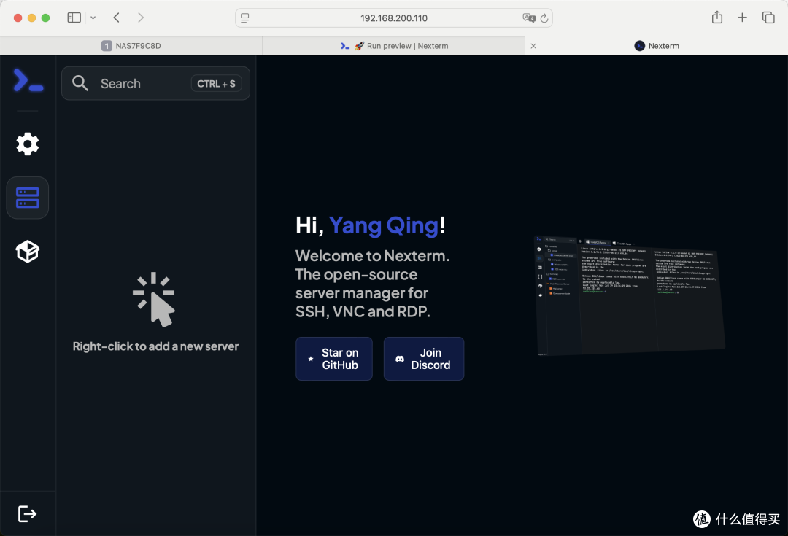
Task: Open the Settings gear in the sidebar
Action: coord(27,144)
